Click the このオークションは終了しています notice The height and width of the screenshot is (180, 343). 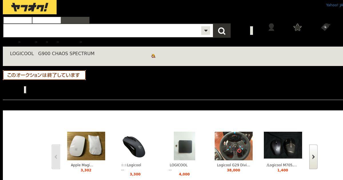click(44, 75)
